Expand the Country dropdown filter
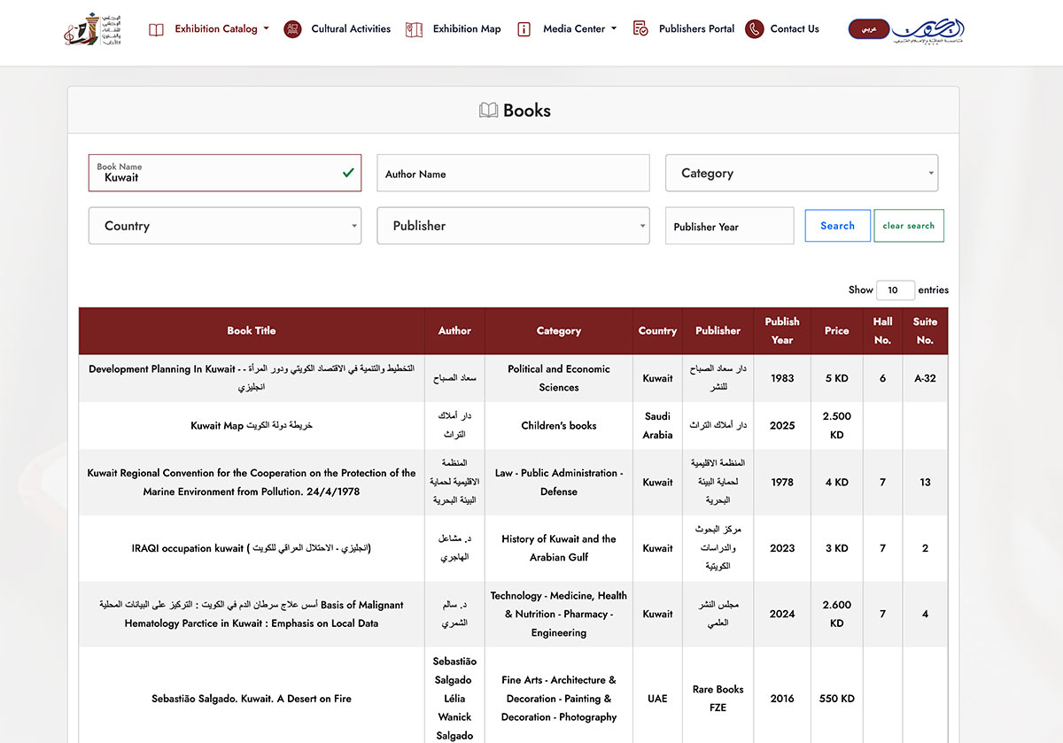The image size is (1063, 743). coord(224,226)
